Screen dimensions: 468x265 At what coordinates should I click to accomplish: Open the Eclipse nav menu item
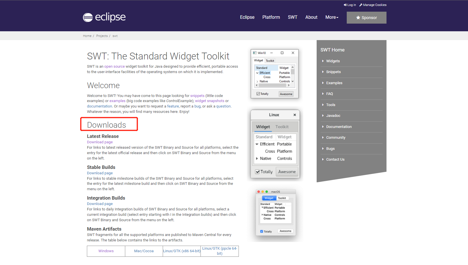click(247, 17)
